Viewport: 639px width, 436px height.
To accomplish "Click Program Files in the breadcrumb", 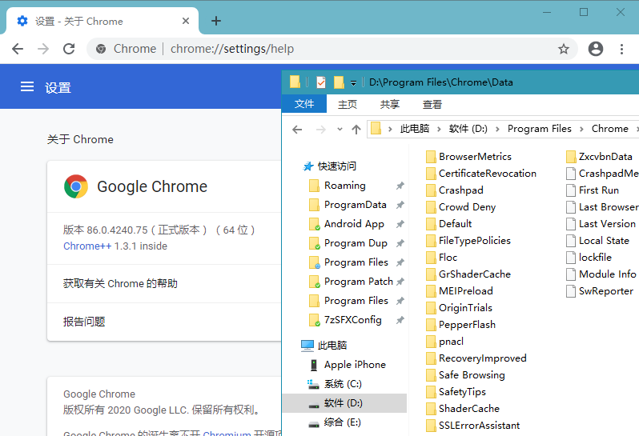I will point(539,129).
